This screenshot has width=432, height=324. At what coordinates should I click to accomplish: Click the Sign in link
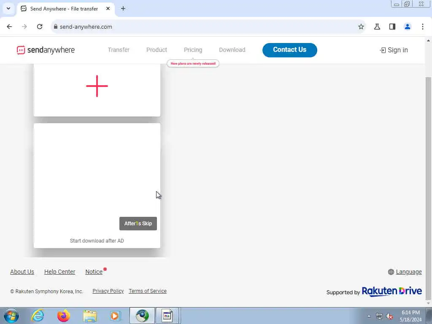(394, 50)
